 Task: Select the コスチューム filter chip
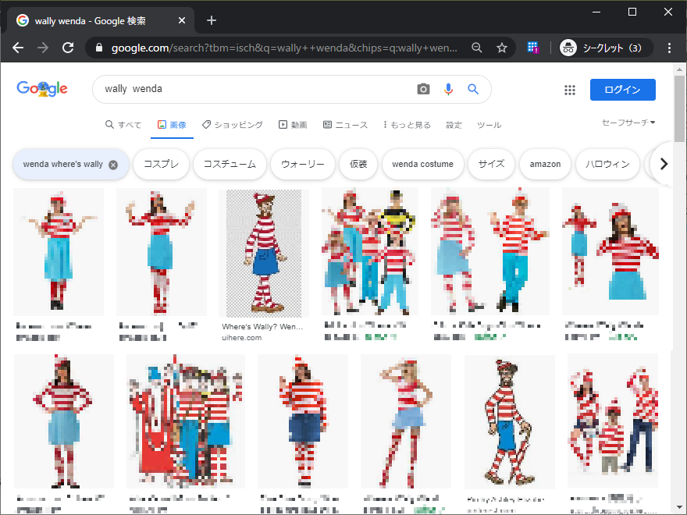coord(230,164)
